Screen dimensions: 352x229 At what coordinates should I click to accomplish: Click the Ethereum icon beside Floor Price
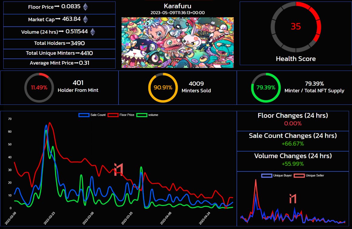(86, 7)
